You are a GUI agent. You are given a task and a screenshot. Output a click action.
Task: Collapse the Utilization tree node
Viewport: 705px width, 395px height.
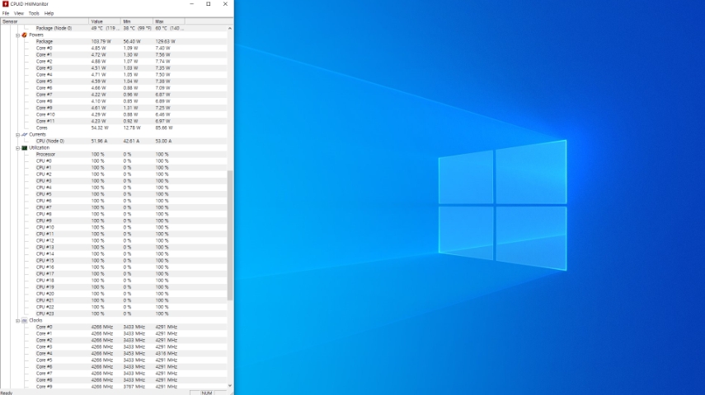[x=17, y=148]
